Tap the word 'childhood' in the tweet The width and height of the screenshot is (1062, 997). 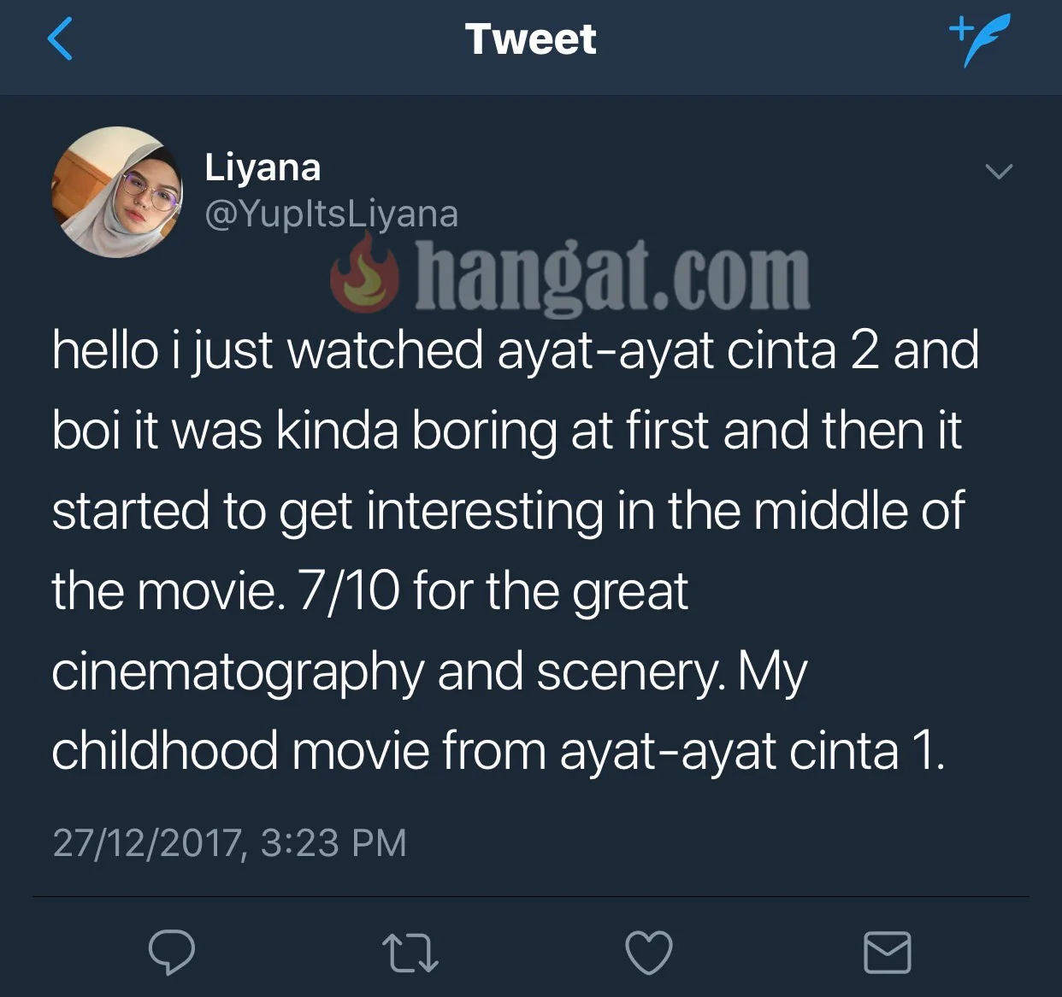coord(165,751)
